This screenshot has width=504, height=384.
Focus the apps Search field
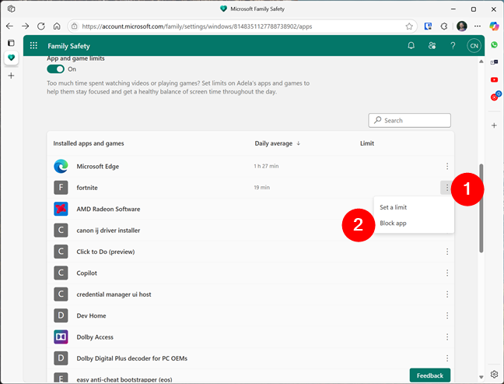coord(409,121)
